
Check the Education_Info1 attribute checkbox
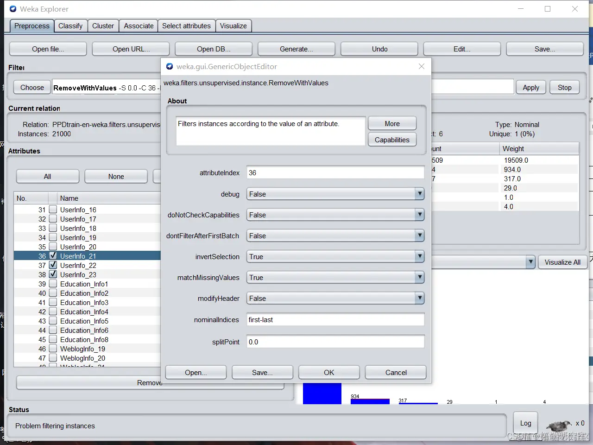tap(53, 283)
